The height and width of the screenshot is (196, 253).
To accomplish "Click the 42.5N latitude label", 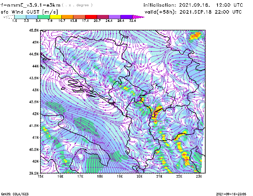I will click(x=34, y=102).
